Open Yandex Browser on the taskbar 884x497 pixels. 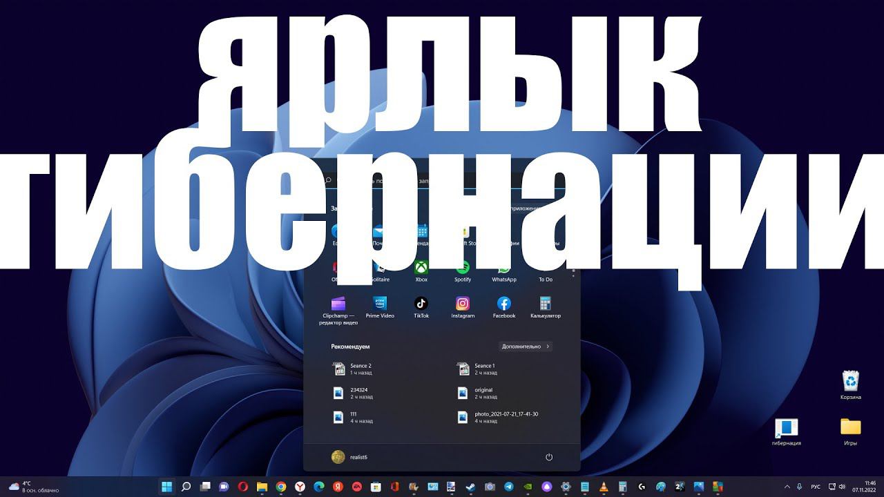pyautogui.click(x=300, y=487)
